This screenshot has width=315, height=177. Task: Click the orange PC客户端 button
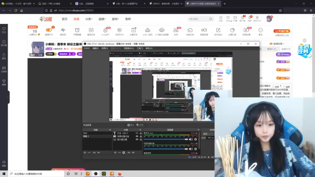(282, 31)
